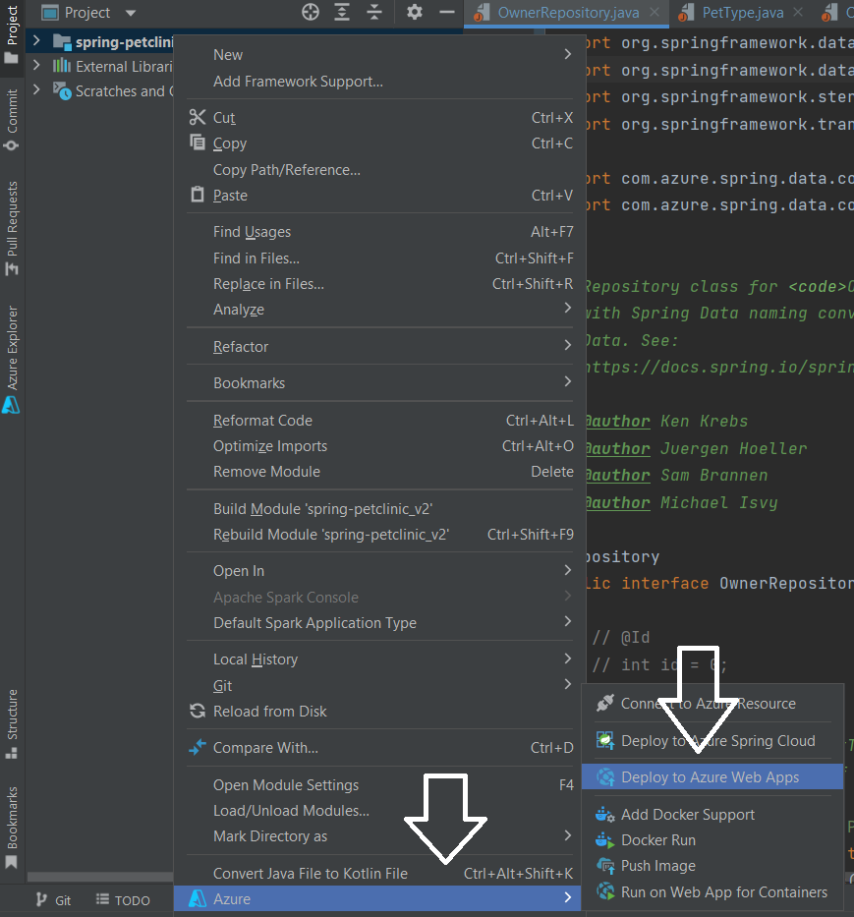Choose Replace in Files menu item
The height and width of the screenshot is (917, 854).
pyautogui.click(x=379, y=284)
